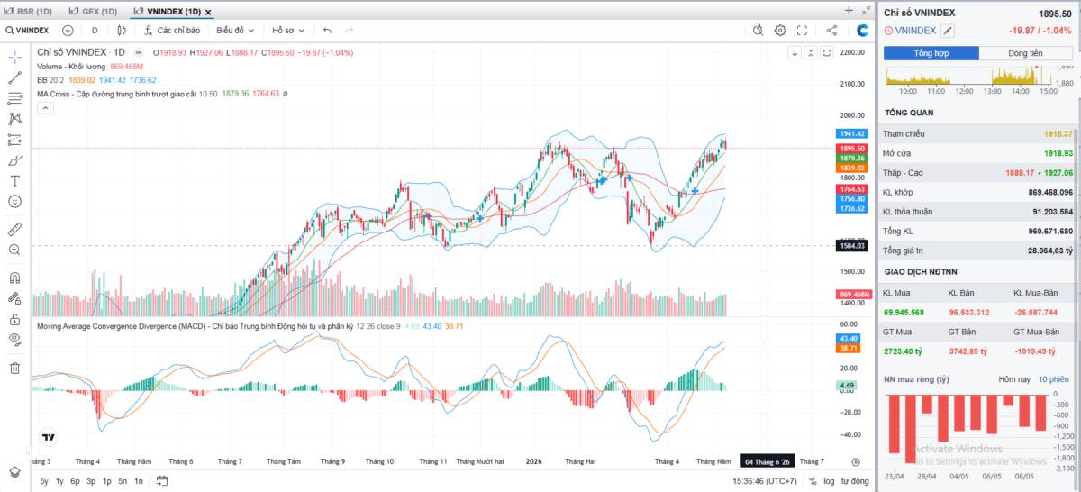Open the go to date calendar icon
Screen dimensions: 1081x492
pos(161,481)
